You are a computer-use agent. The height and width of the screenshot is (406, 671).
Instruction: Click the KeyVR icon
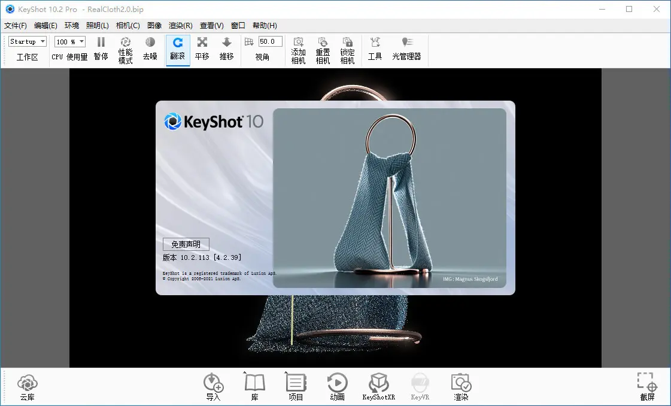pos(420,383)
